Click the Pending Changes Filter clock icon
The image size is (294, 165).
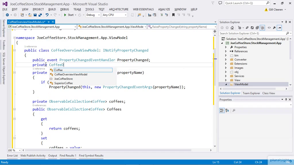coord(240,28)
